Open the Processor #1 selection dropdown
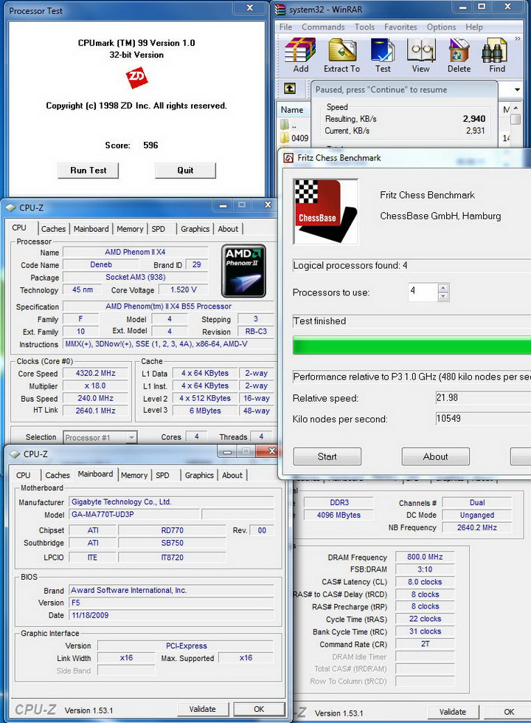The image size is (531, 723). pyautogui.click(x=131, y=437)
